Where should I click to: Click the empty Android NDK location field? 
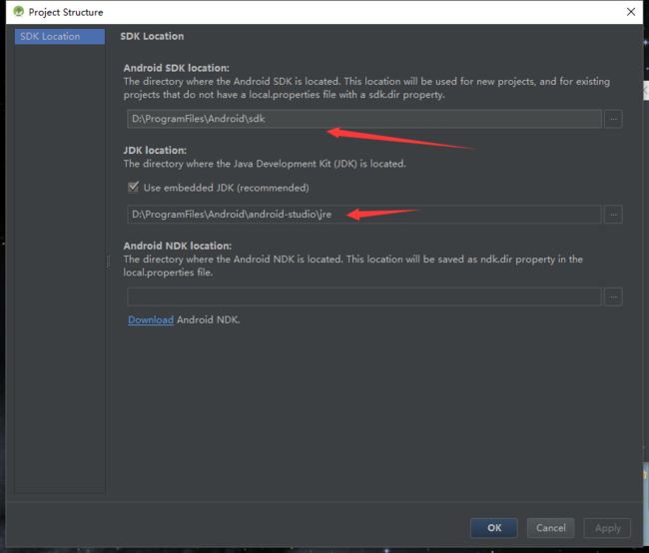point(364,296)
